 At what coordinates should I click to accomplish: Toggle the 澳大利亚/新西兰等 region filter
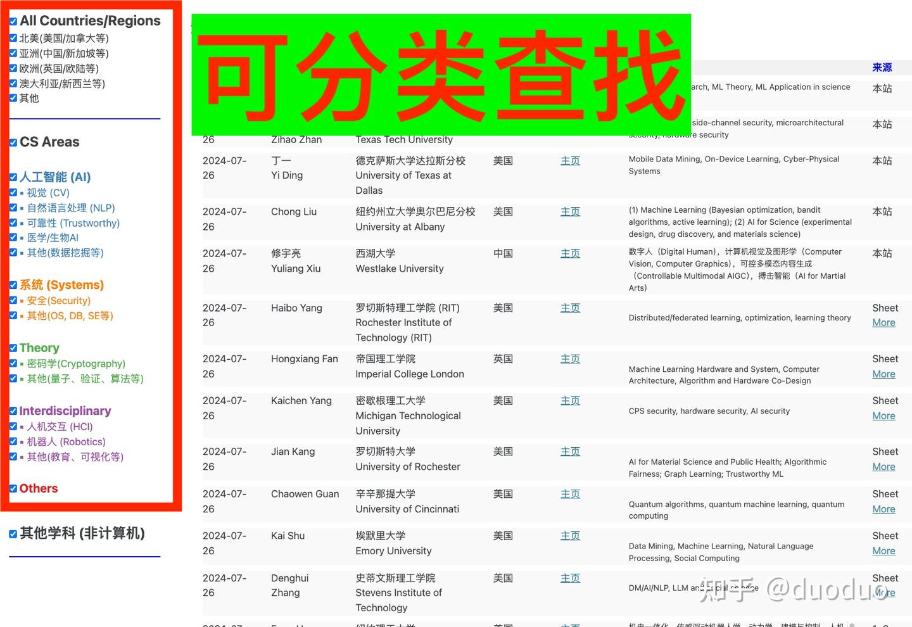13,83
